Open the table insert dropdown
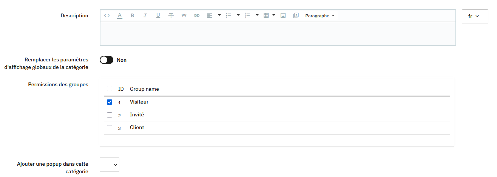 pos(274,15)
